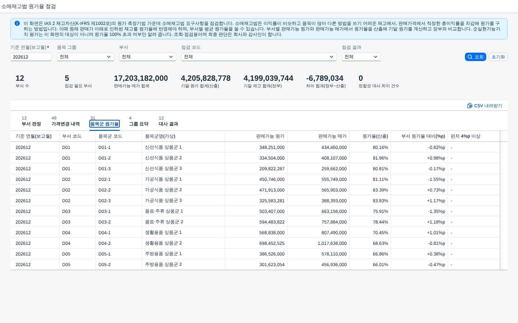Sort by the 판매가능 원가 column header
This screenshot has width=518, height=323.
pos(256,136)
